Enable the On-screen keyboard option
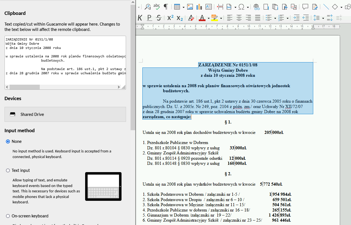The width and height of the screenshot is (351, 225). coord(8,216)
